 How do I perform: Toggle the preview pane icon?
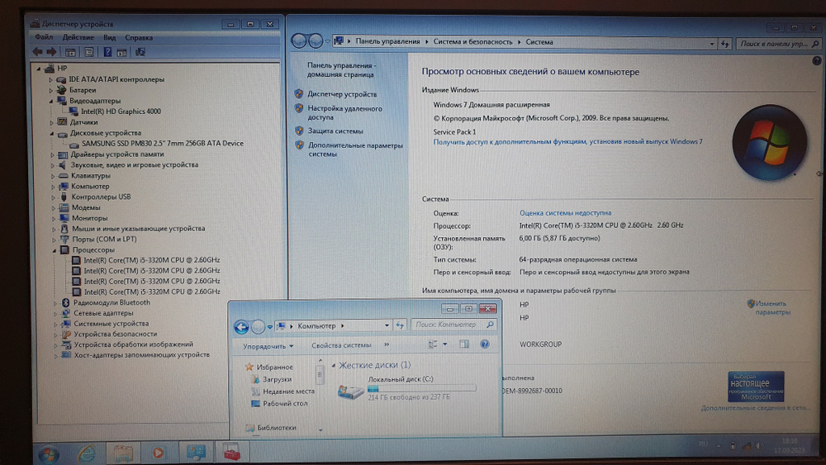(463, 344)
